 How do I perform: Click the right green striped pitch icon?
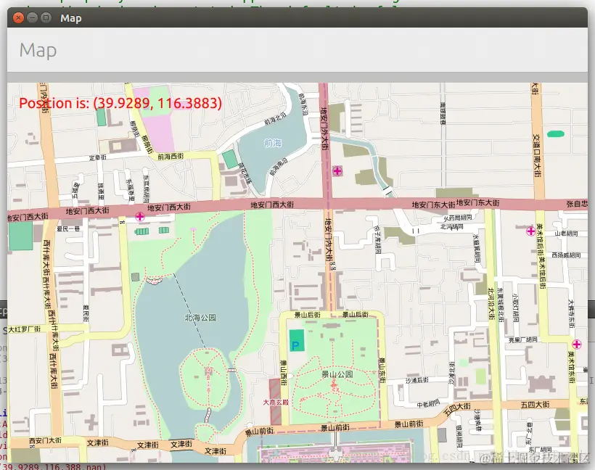tap(164, 230)
